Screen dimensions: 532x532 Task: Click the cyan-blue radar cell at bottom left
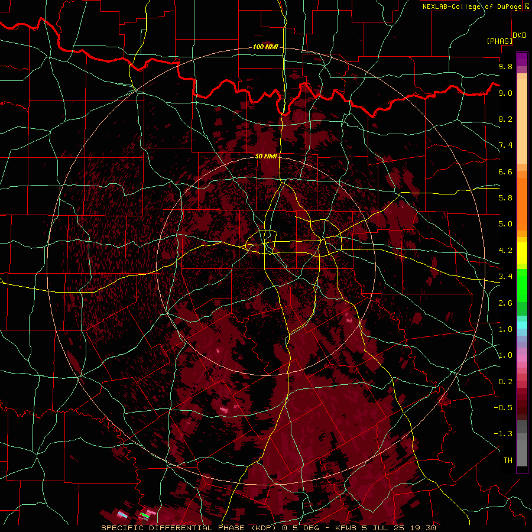[x=122, y=515]
